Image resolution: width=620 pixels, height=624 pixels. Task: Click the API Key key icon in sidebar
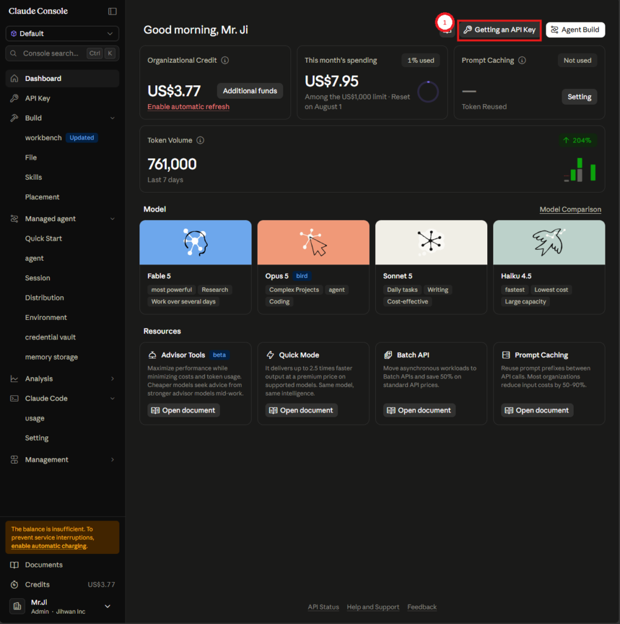(15, 98)
